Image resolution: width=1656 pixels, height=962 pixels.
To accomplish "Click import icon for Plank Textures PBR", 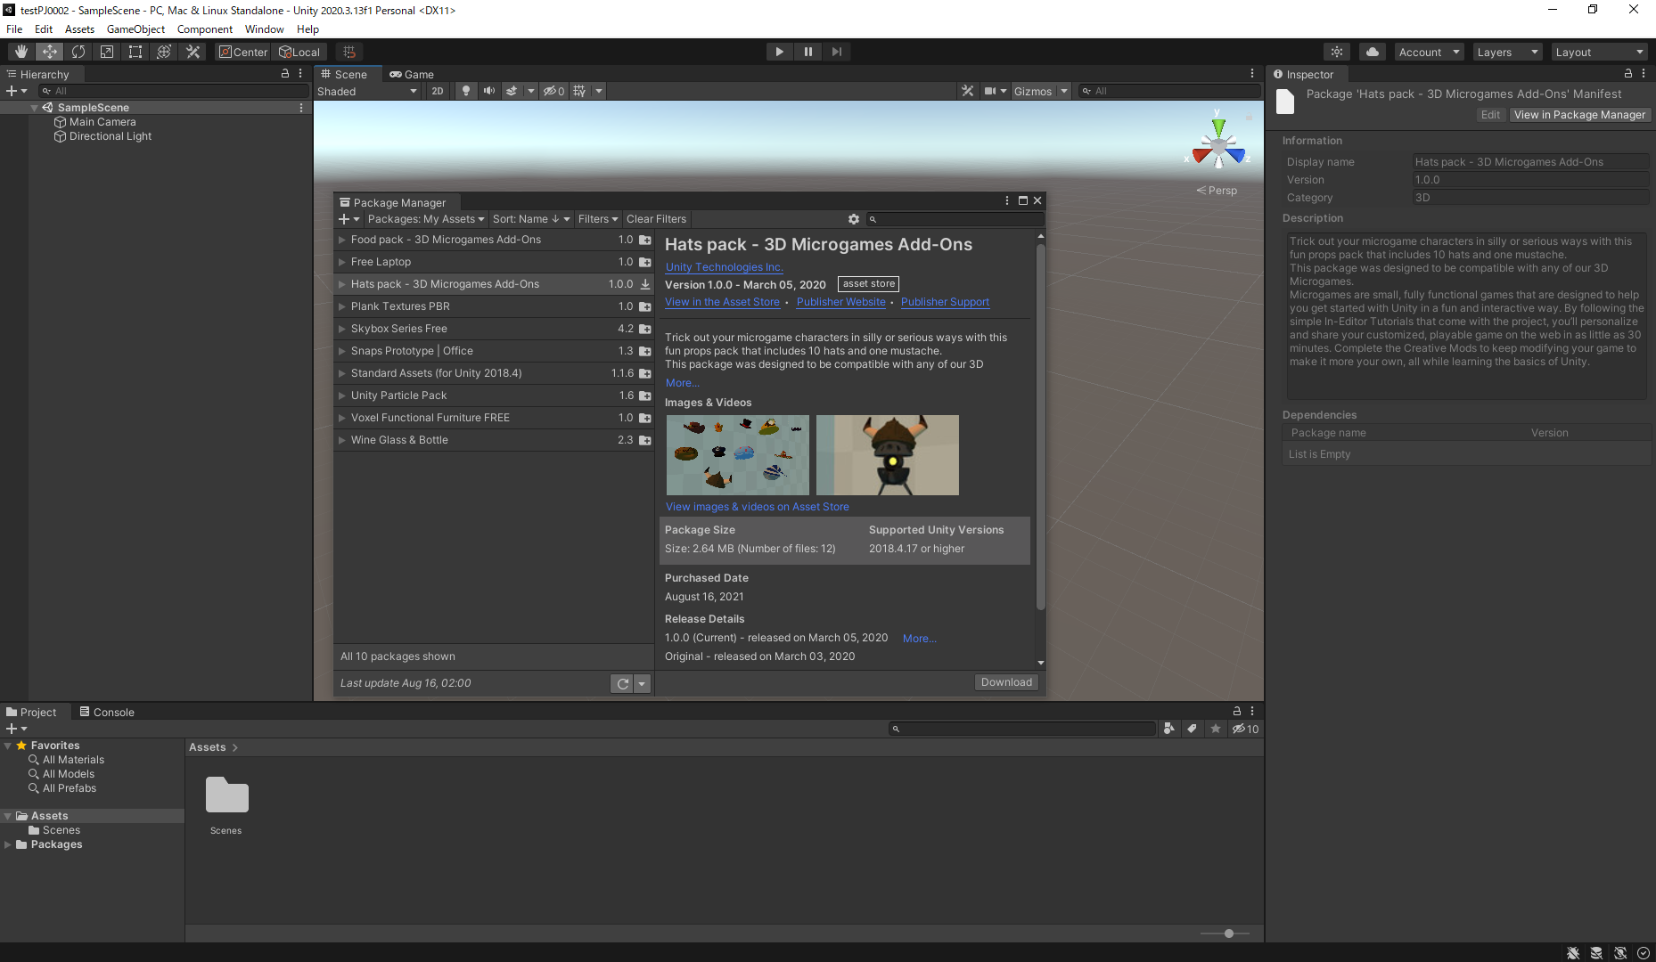I will (x=645, y=306).
